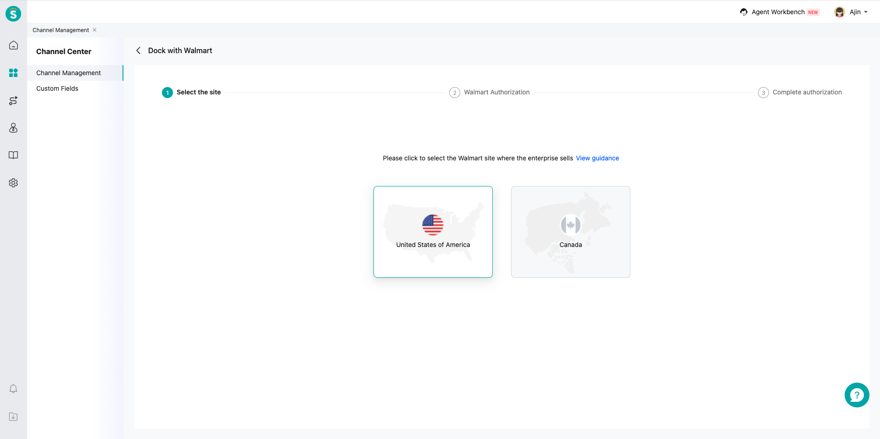Image resolution: width=880 pixels, height=439 pixels.
Task: Click the Agent Workbench headset icon
Action: click(744, 12)
